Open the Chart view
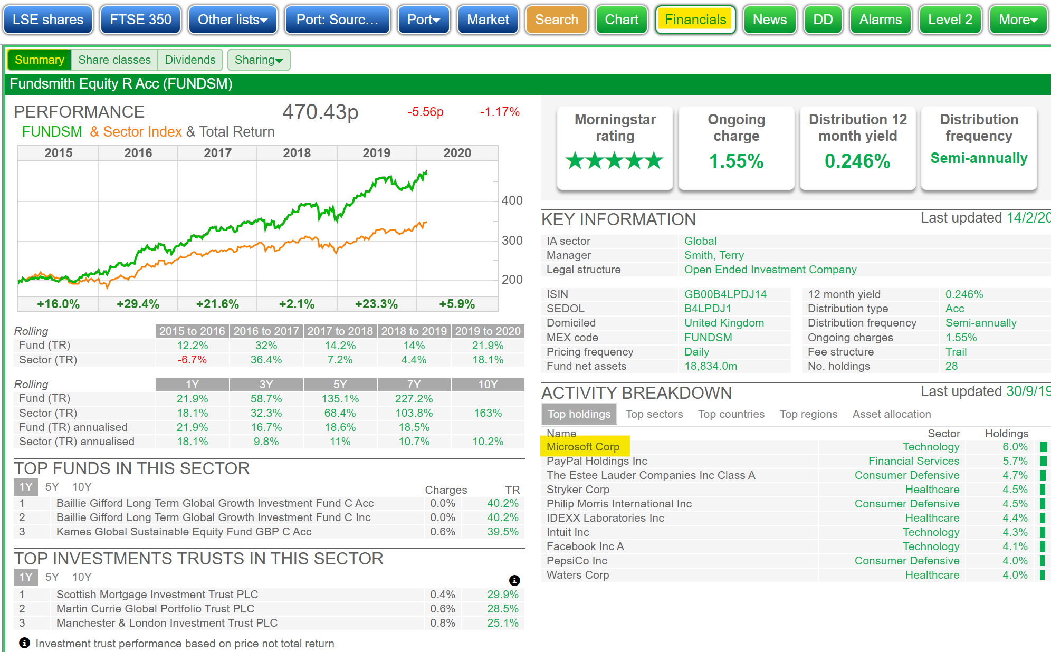1051x652 pixels. click(622, 20)
